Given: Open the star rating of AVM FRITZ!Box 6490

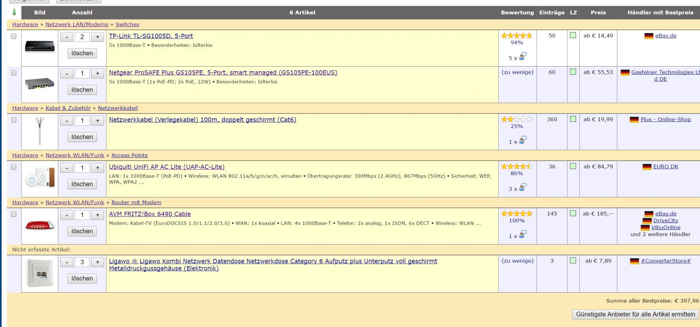Looking at the screenshot, I should (517, 214).
